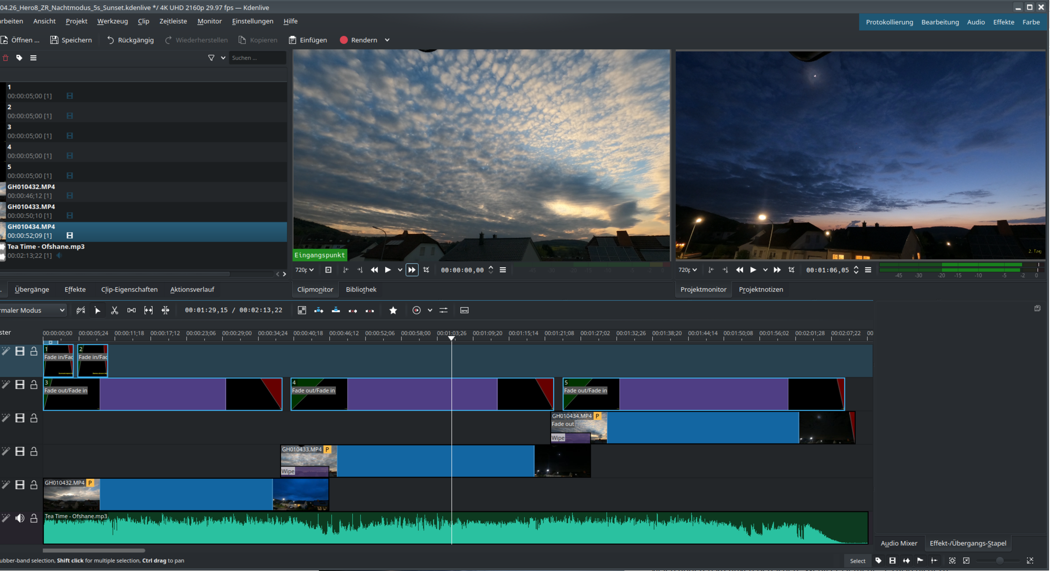Play the project monitor
The image size is (1050, 571).
click(x=753, y=270)
